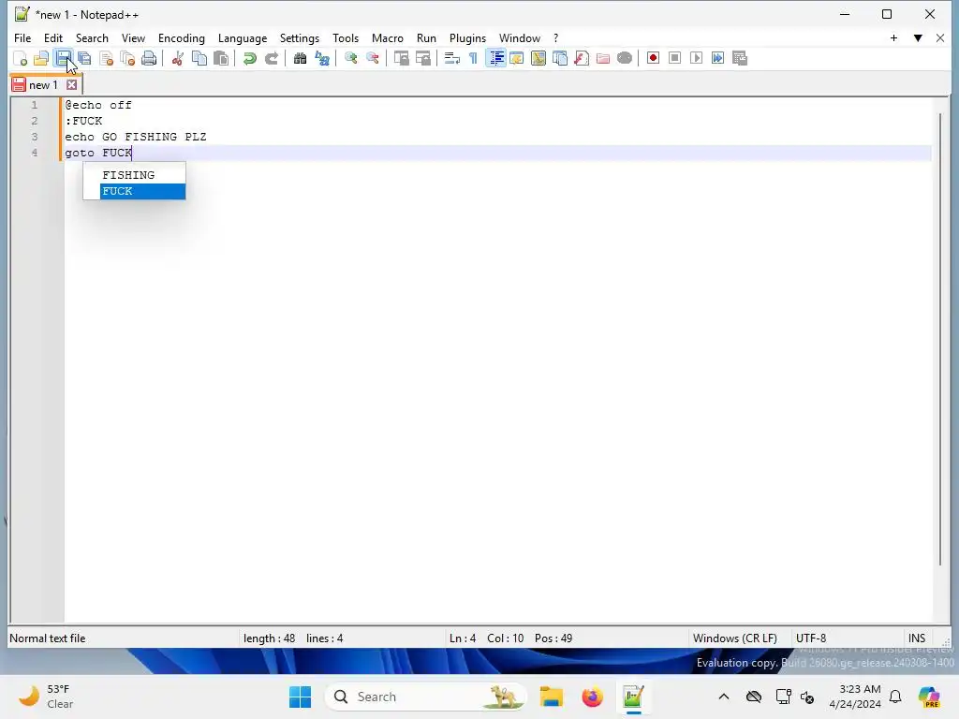The image size is (959, 719).
Task: Click the taskbar Search box
Action: 426,697
